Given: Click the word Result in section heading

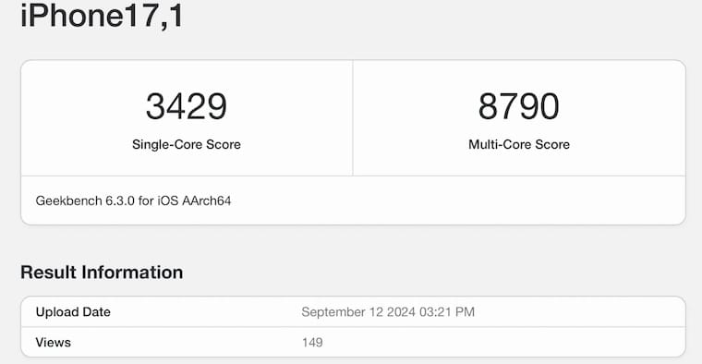Looking at the screenshot, I should coord(49,273).
